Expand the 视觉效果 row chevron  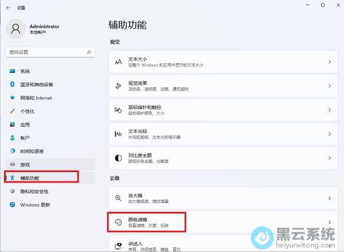(x=329, y=86)
